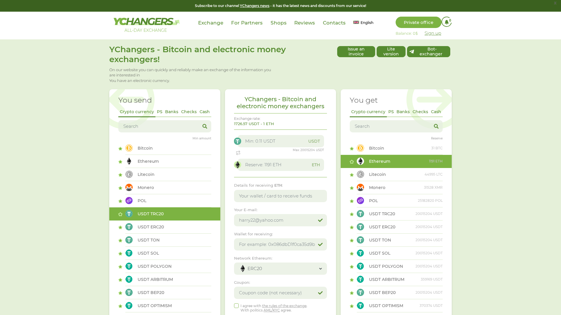Toggle favorite star for Monero in You send

pos(120,188)
